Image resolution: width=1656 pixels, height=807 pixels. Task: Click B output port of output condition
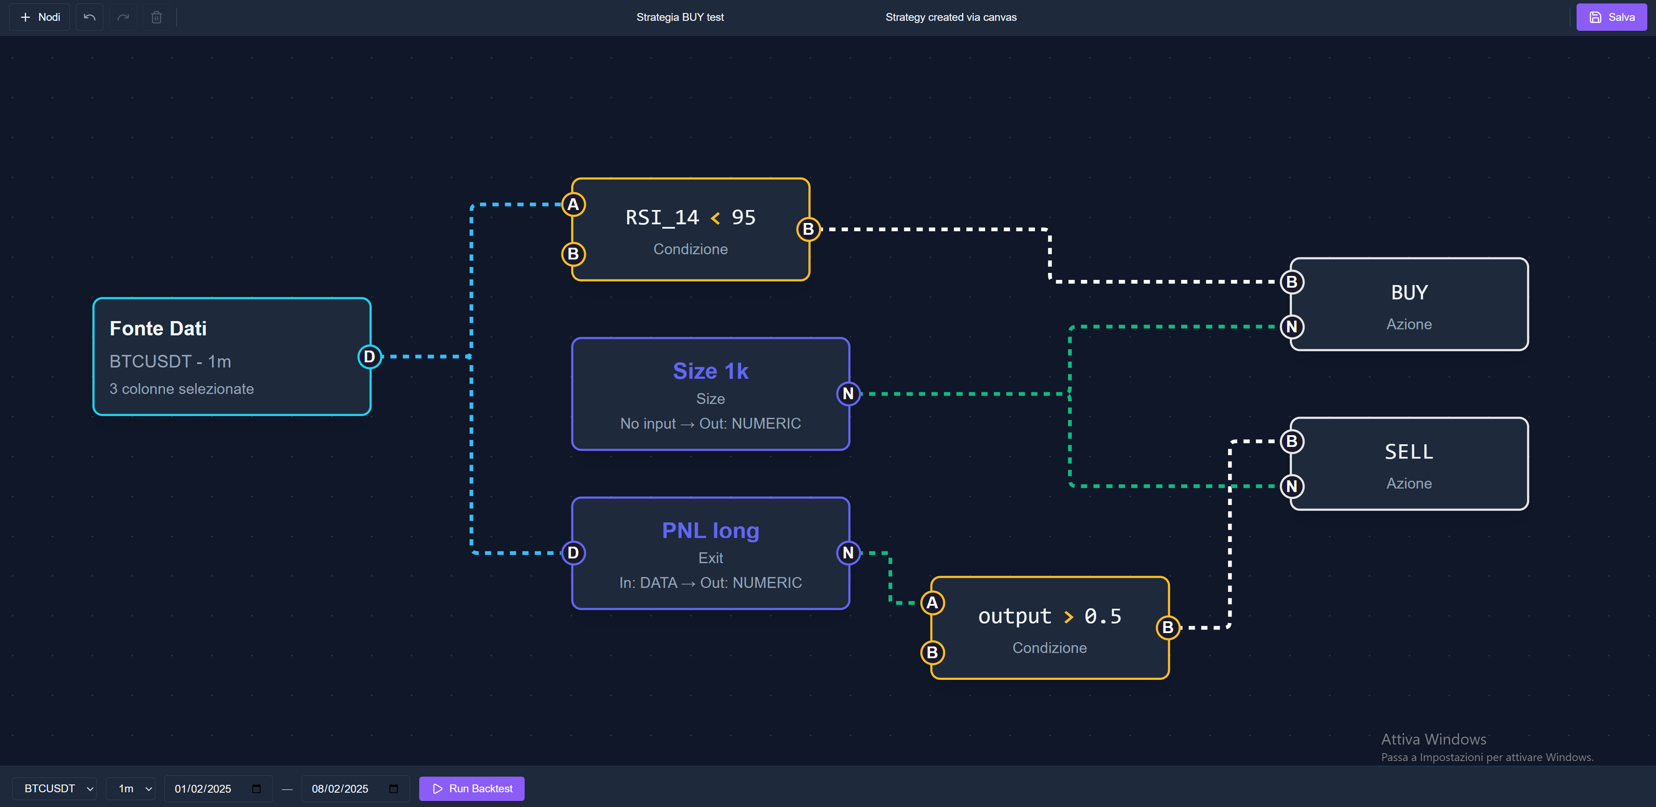pyautogui.click(x=1167, y=628)
